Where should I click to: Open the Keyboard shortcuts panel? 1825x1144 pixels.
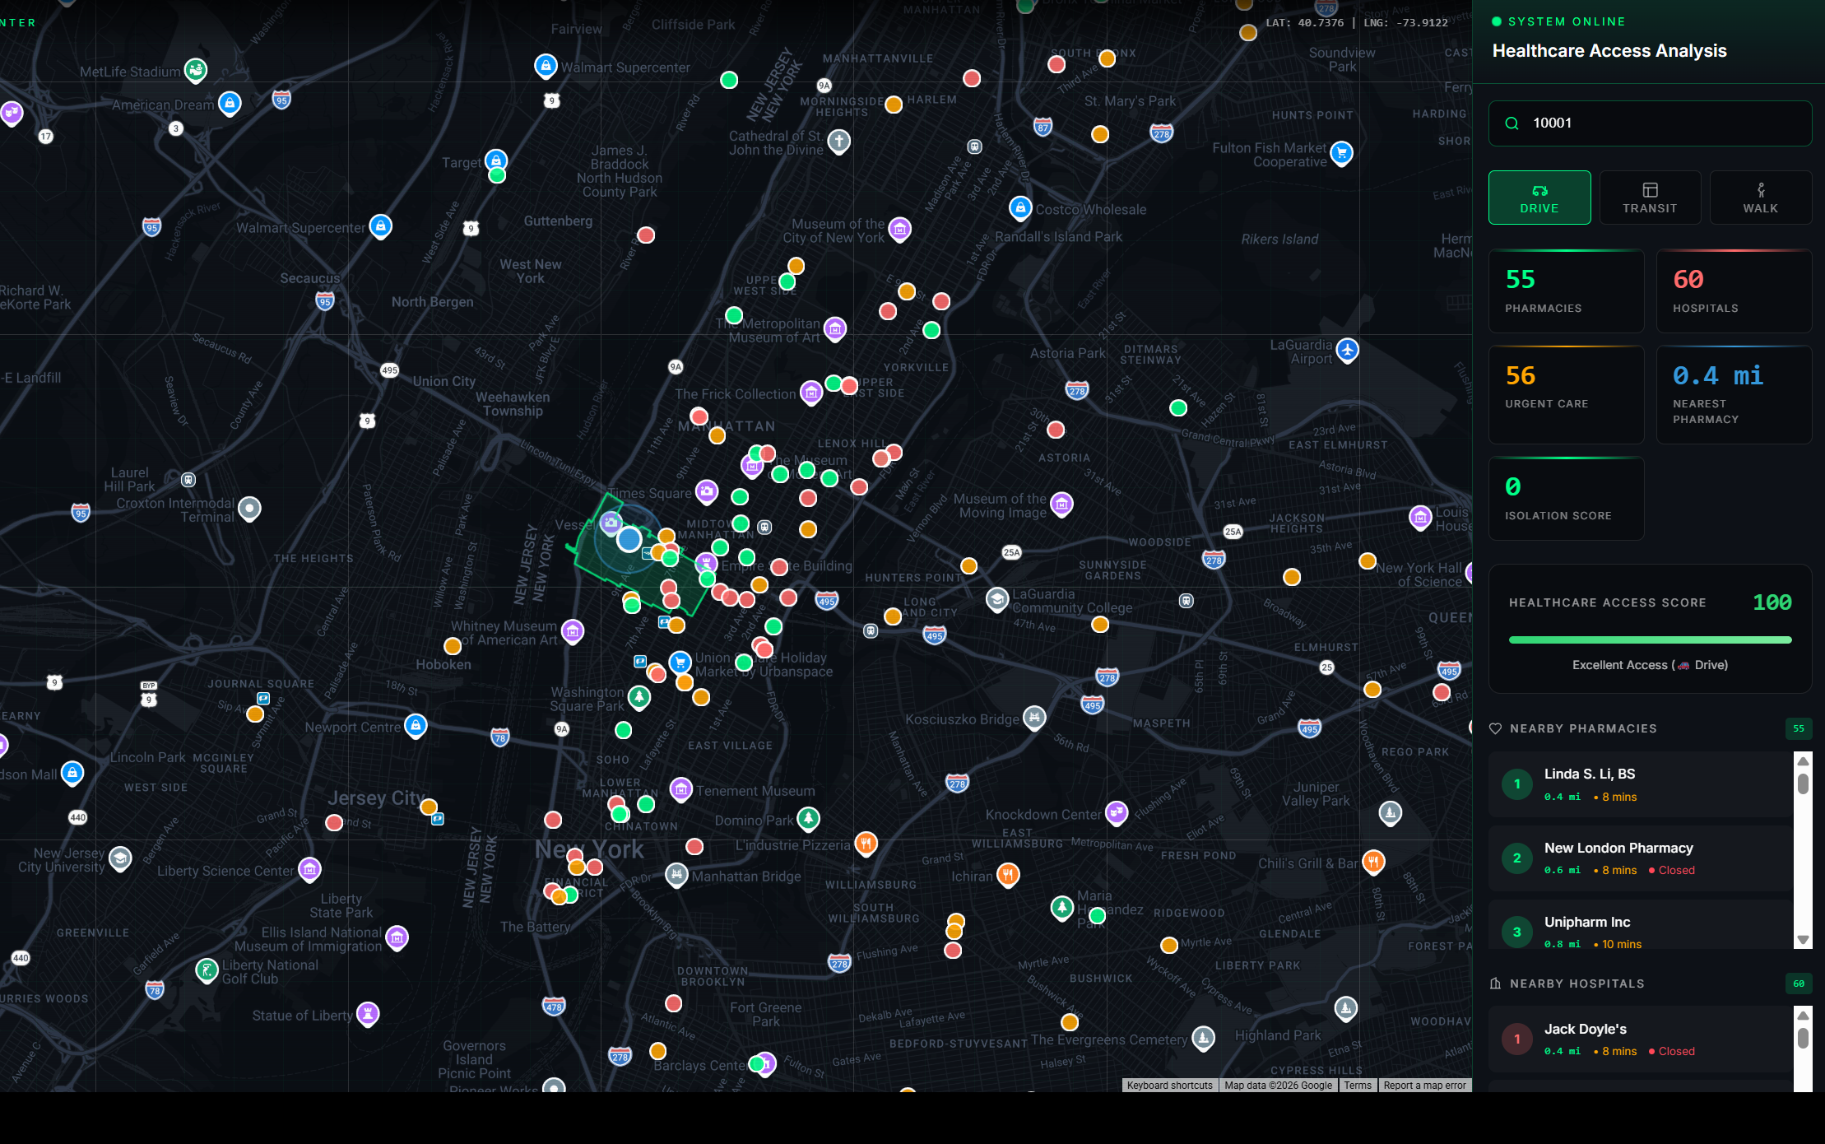pos(1169,1085)
